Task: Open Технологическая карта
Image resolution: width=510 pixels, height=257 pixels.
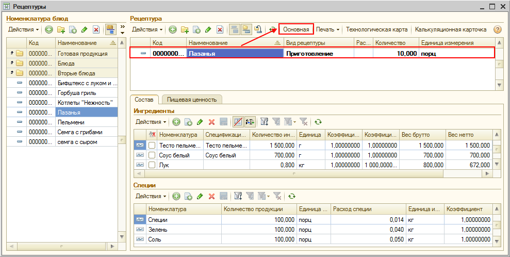Action: pos(377,30)
